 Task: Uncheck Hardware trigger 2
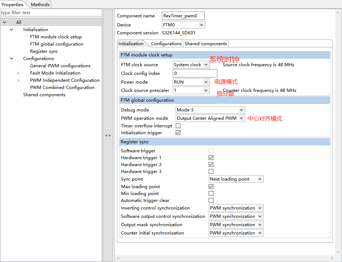pos(211,164)
